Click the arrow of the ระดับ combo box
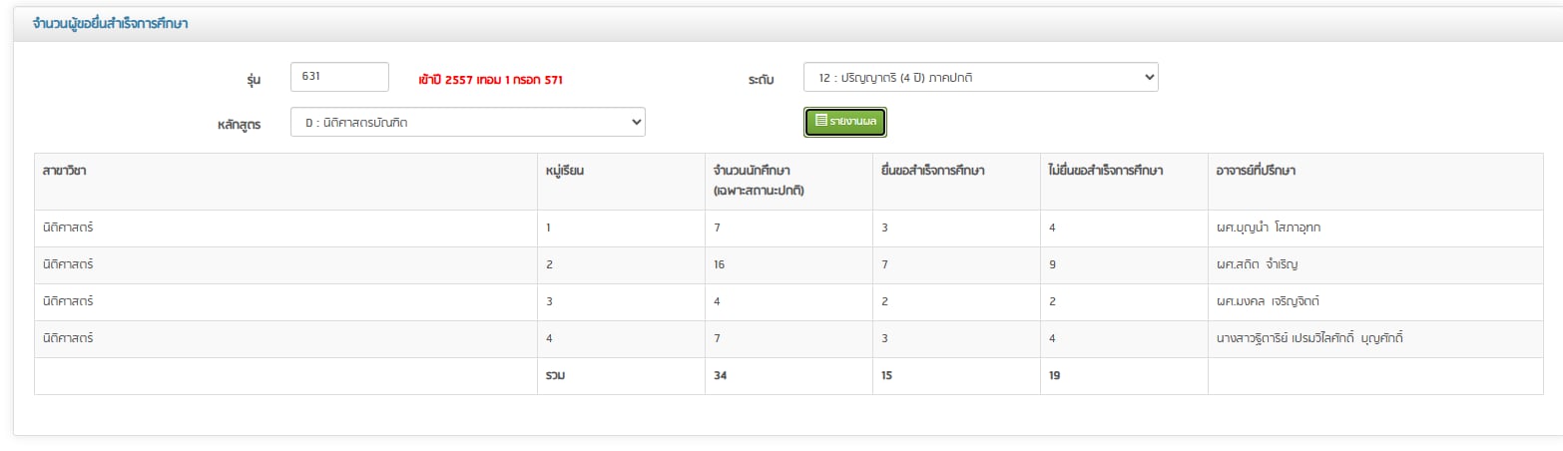1563x451 pixels. (x=1147, y=78)
